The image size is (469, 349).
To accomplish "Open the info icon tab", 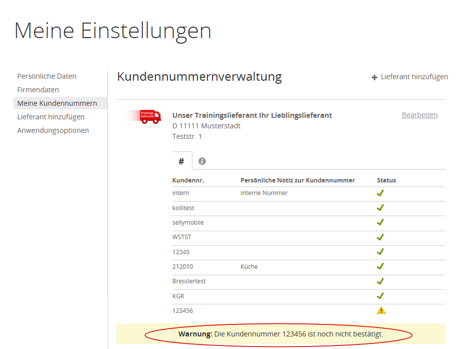I will [x=202, y=161].
